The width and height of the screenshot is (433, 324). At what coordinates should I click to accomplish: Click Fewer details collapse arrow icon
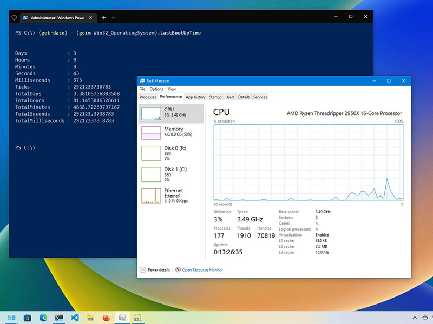pos(143,269)
